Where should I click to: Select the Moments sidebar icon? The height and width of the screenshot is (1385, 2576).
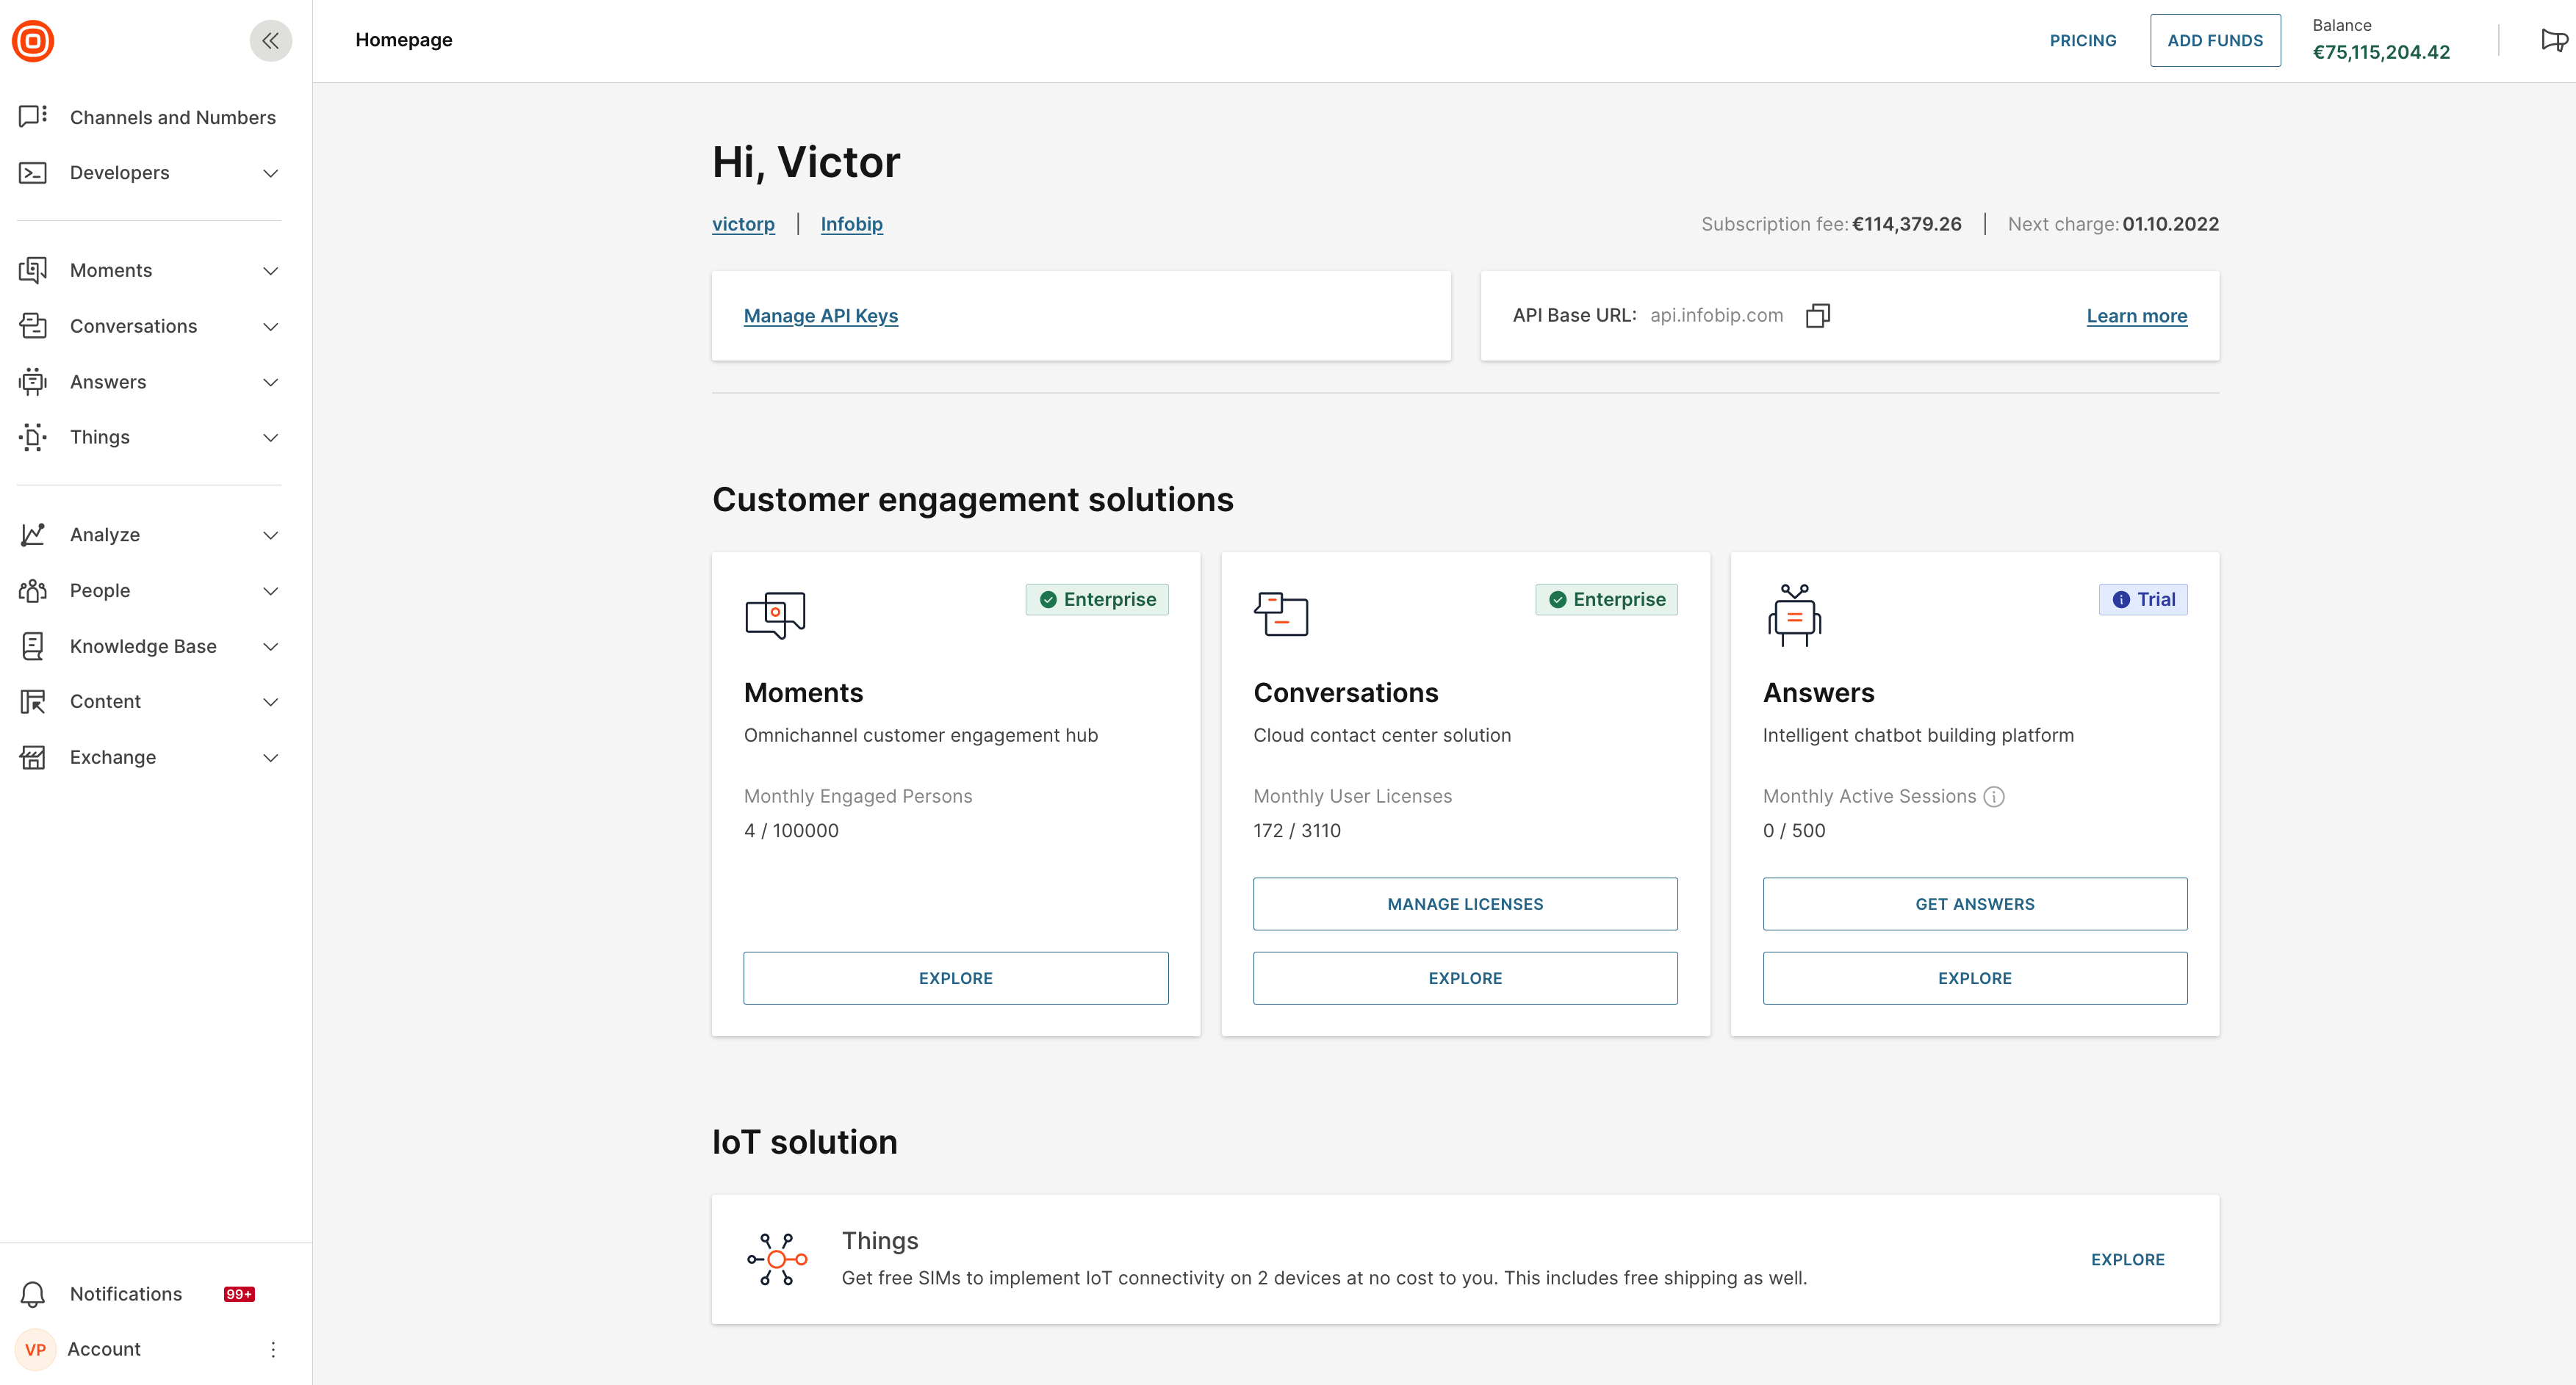[x=33, y=270]
